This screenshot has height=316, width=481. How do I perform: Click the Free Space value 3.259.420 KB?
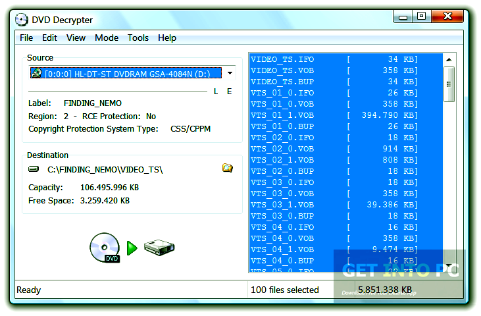(x=105, y=201)
